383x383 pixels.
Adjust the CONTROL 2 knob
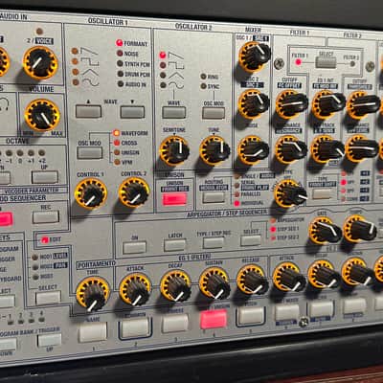click(134, 192)
